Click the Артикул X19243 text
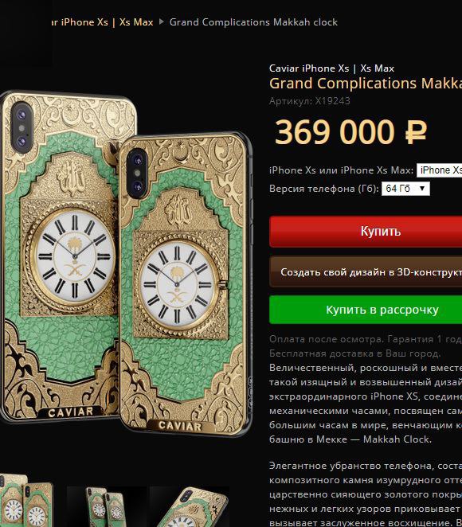Image resolution: width=462 pixels, height=527 pixels. [310, 101]
